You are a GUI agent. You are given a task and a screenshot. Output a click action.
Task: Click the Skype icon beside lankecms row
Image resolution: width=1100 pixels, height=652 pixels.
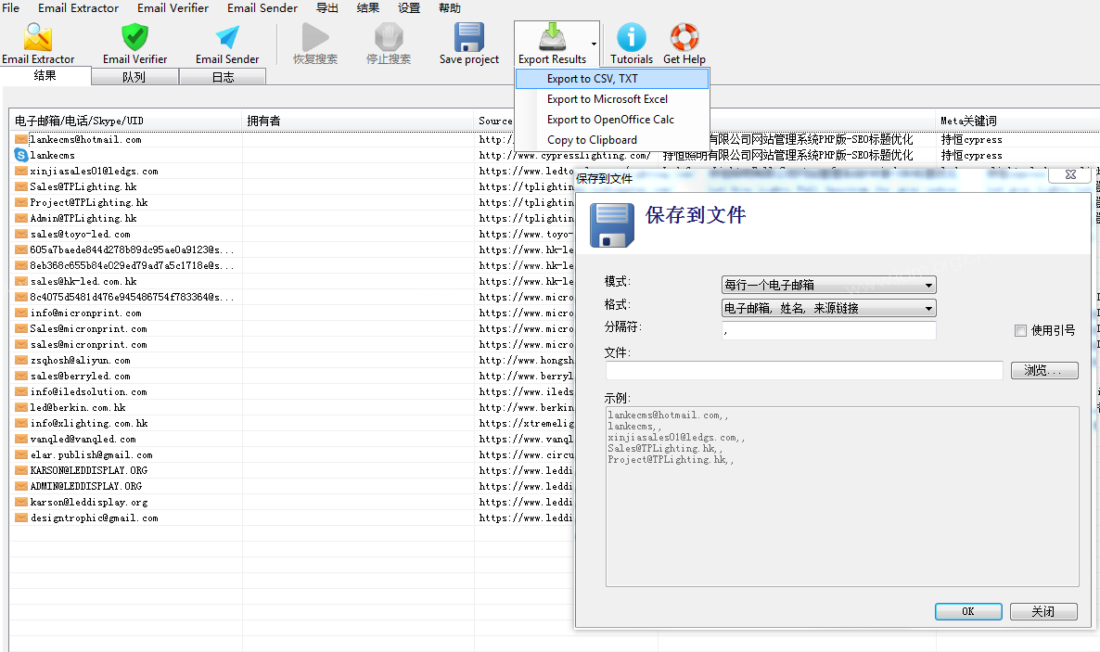pyautogui.click(x=21, y=155)
